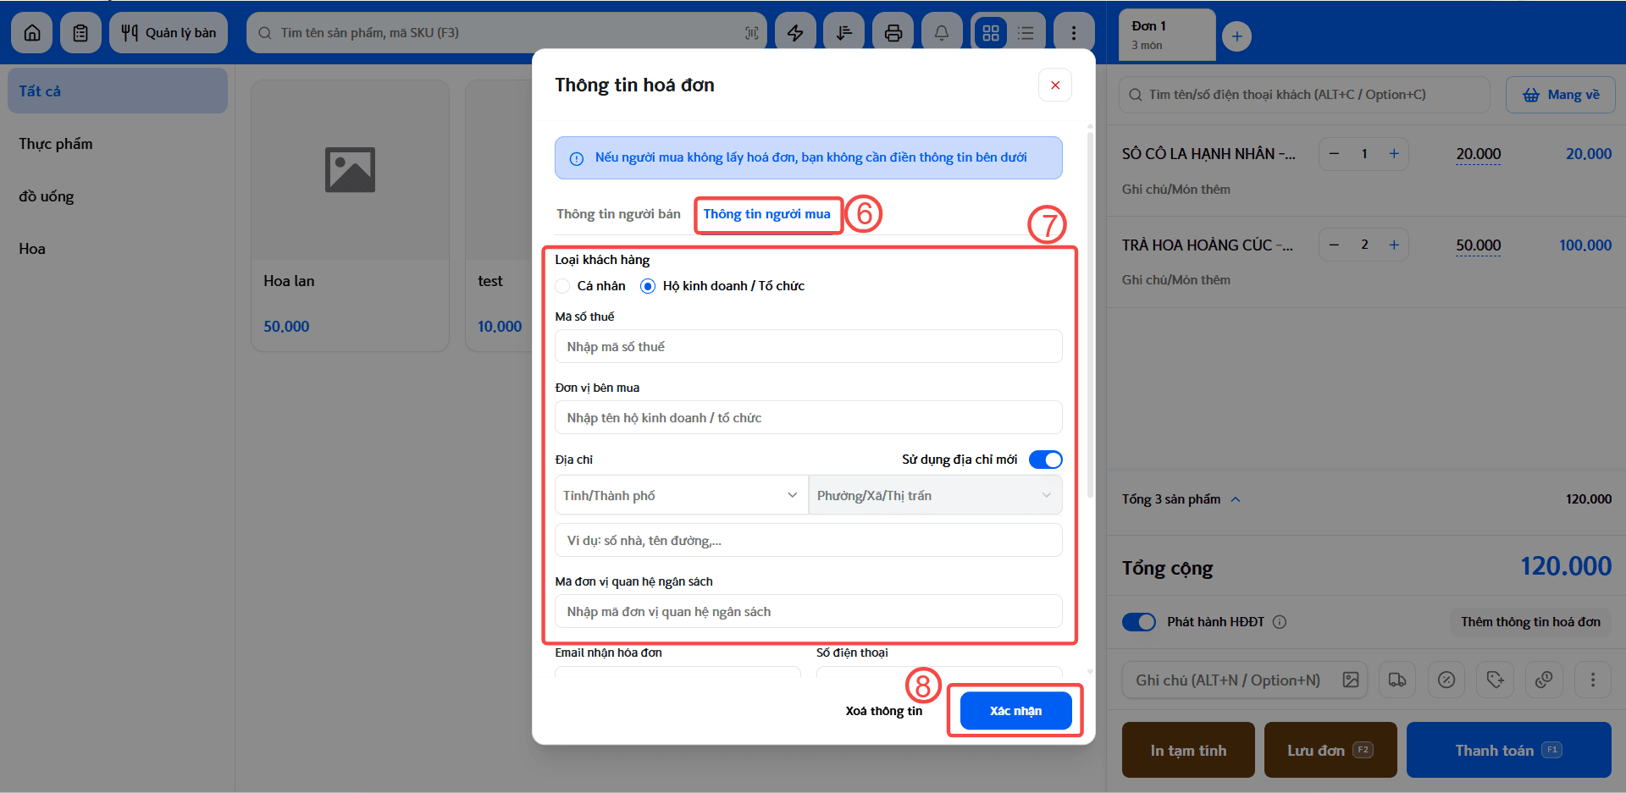Add a new order tab
The height and width of the screenshot is (793, 1626).
click(x=1236, y=36)
